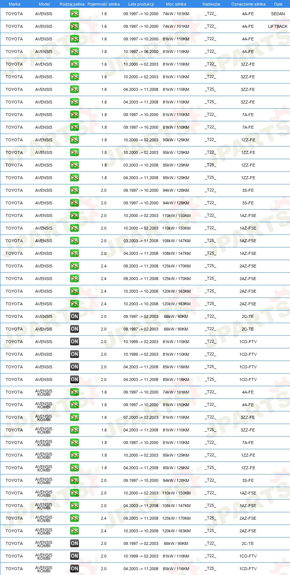Select the LIFTBACK description cell
Viewport: 290px width, 575px height.
tap(278, 26)
